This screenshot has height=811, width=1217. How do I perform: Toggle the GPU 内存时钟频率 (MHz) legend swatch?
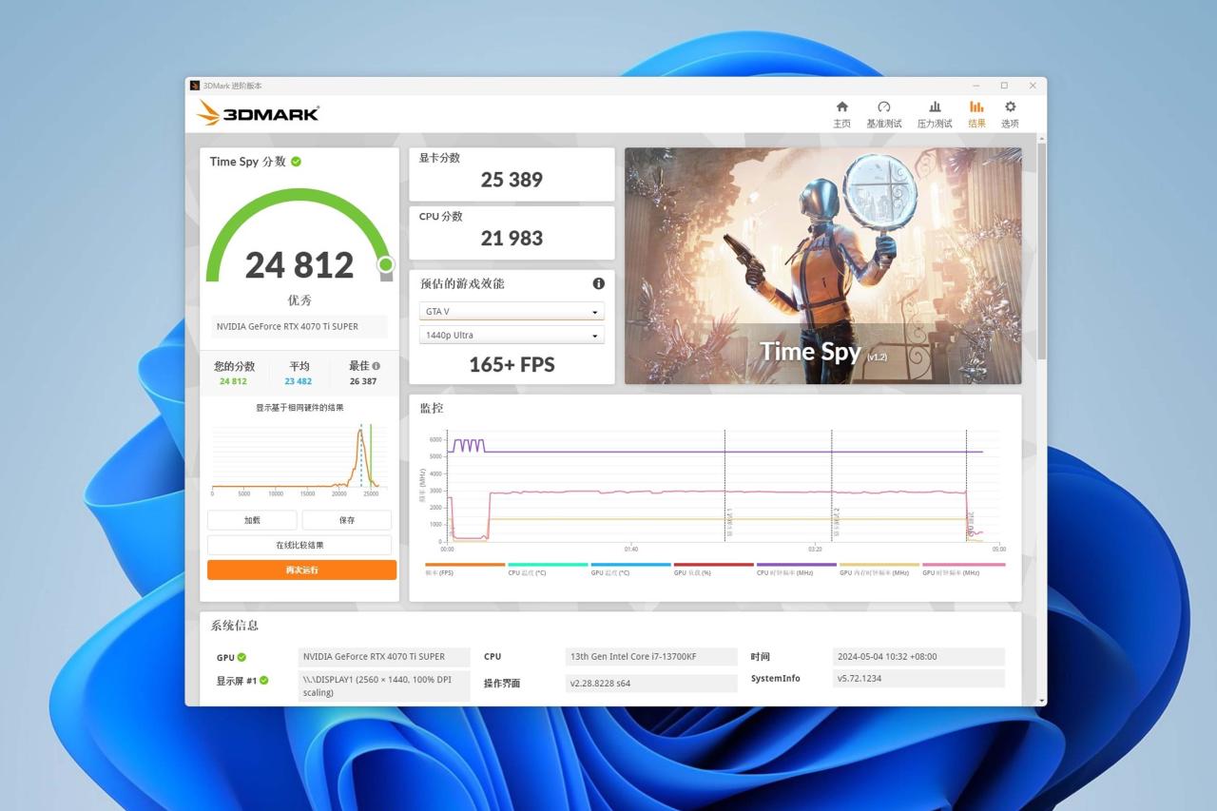[x=879, y=565]
